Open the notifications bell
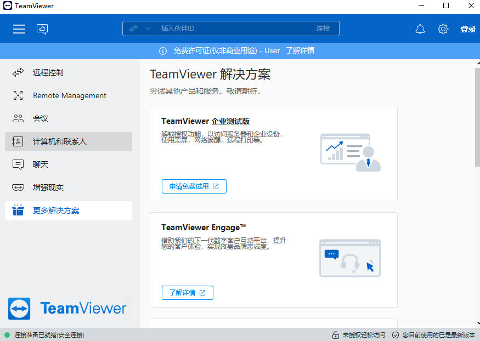The image size is (480, 341). [420, 29]
